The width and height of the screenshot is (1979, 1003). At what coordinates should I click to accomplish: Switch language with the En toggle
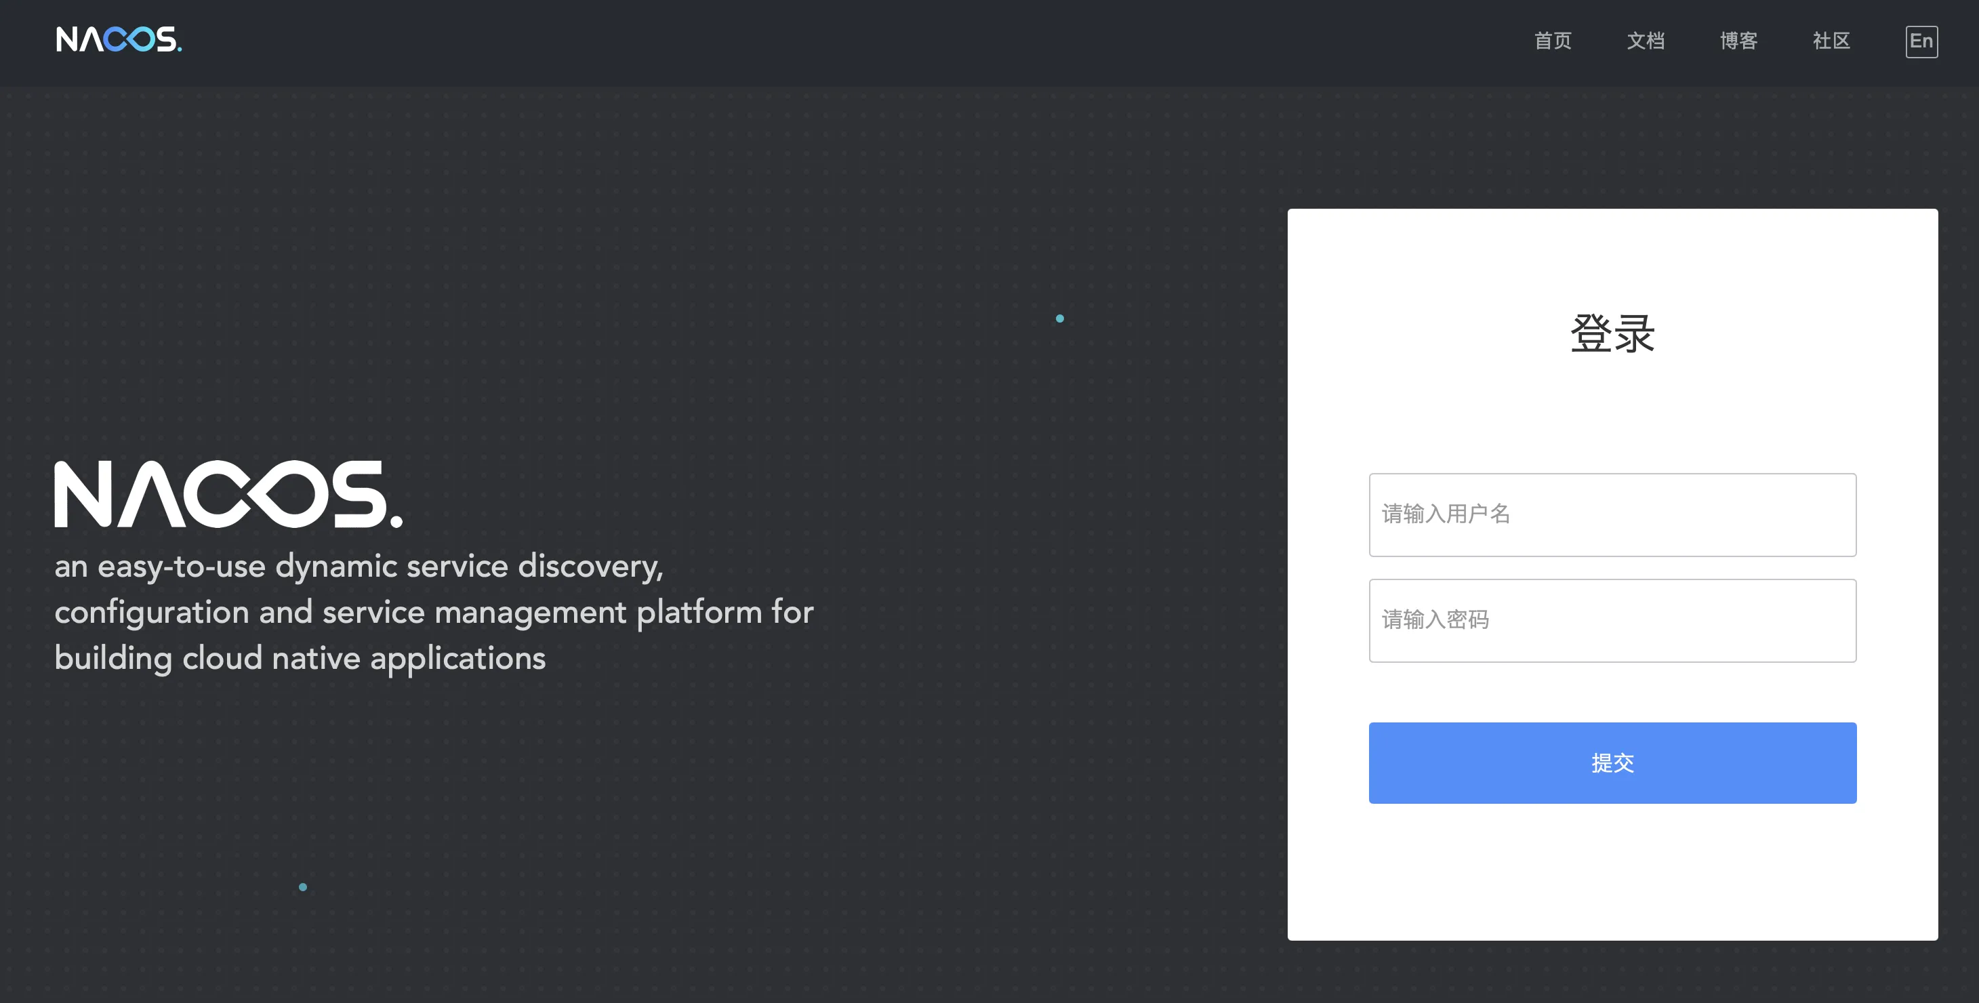[1921, 41]
